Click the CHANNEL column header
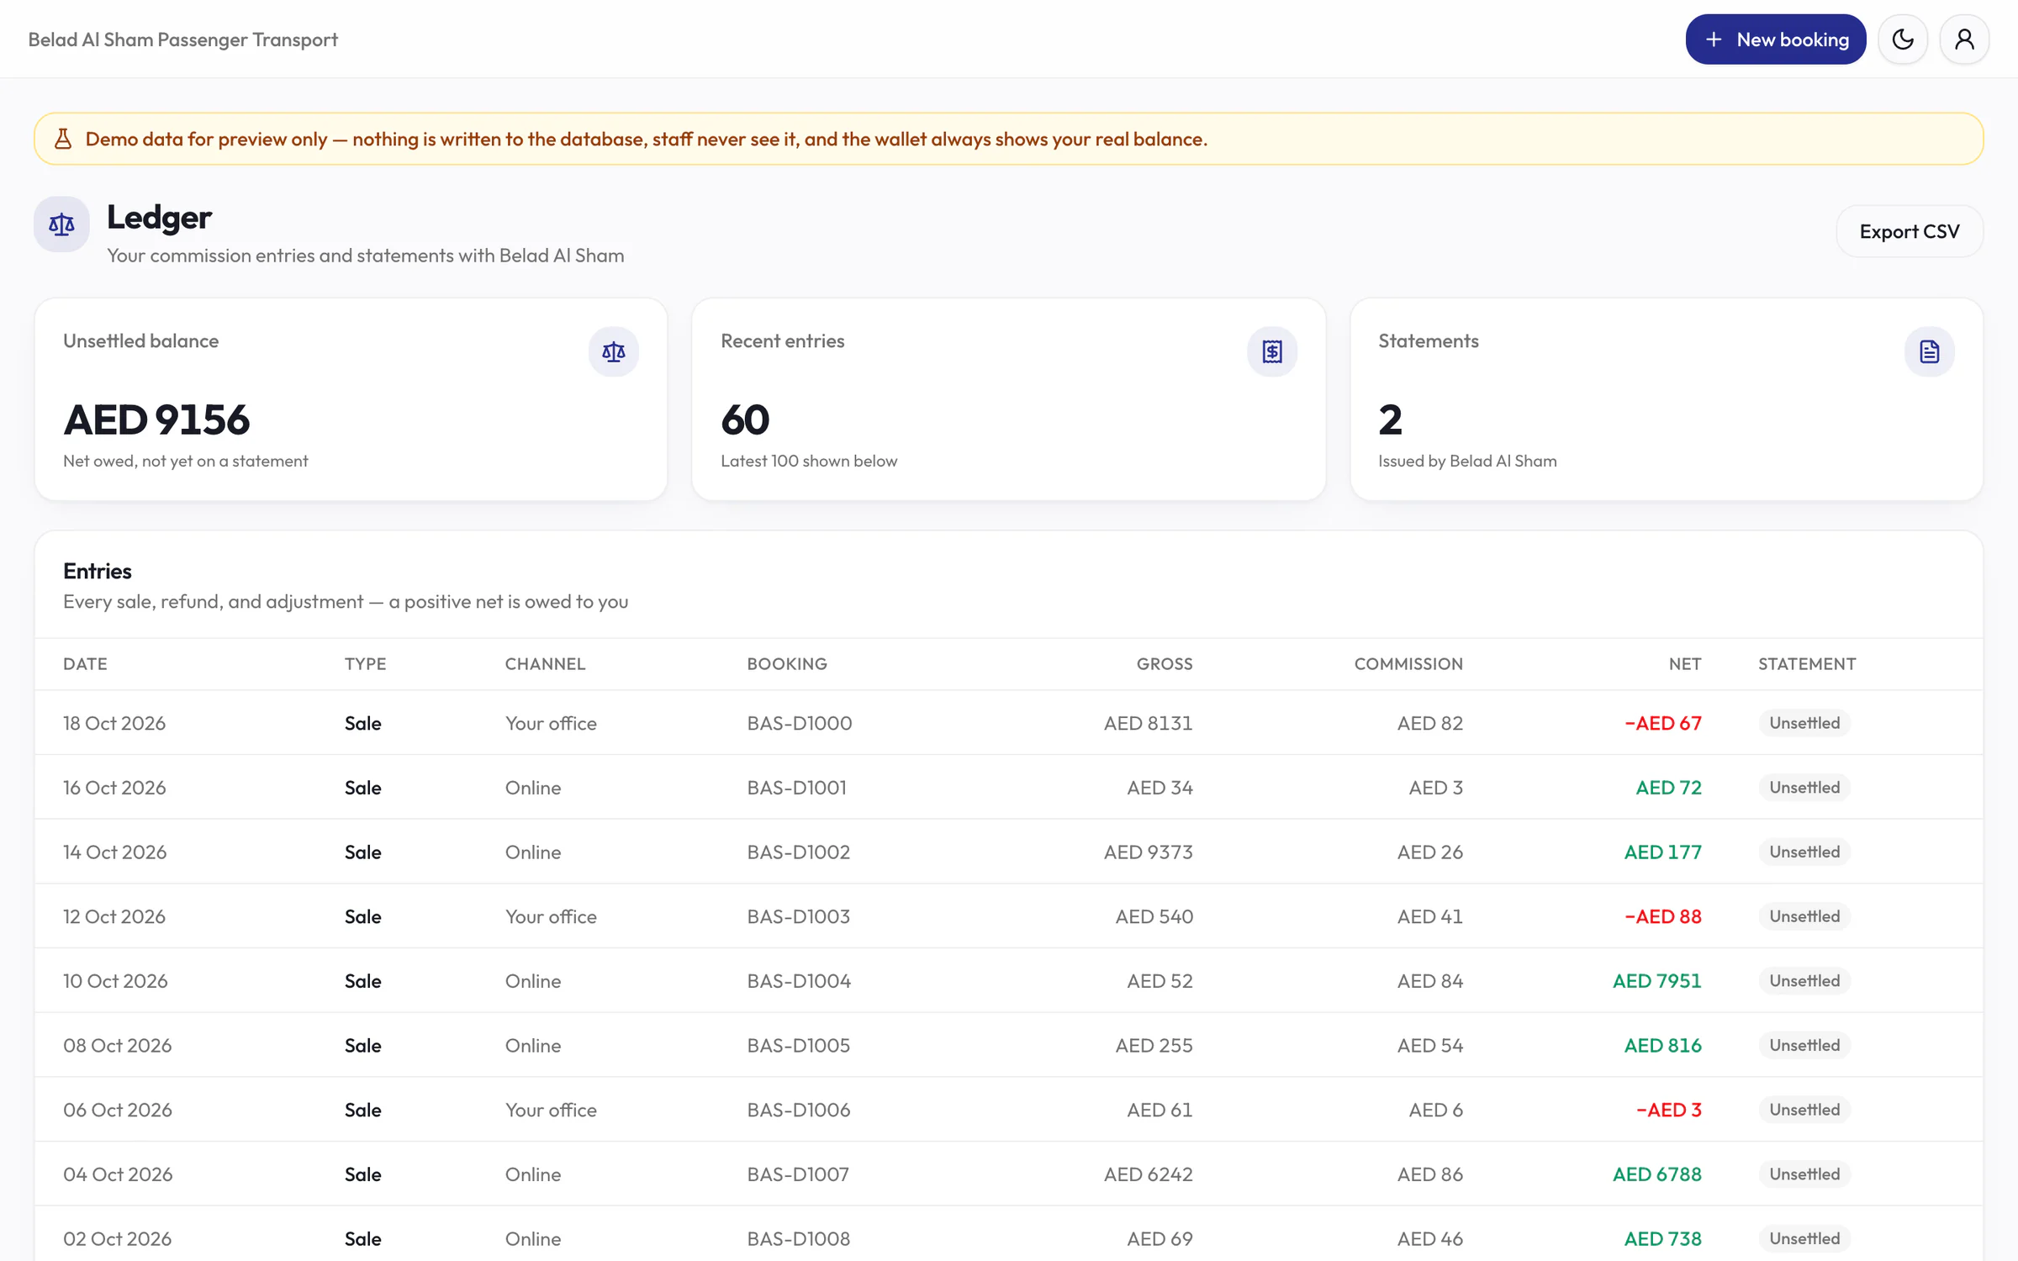 tap(545, 664)
